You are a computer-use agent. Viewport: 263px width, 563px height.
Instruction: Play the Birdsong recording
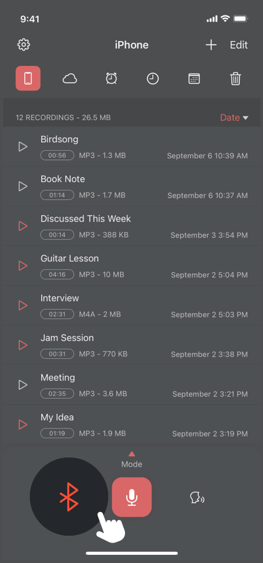pyautogui.click(x=23, y=146)
